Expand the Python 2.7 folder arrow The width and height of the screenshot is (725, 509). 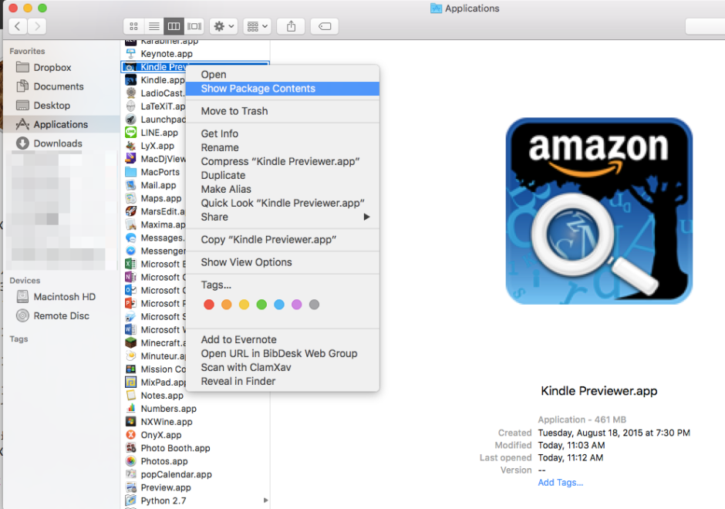(x=265, y=501)
